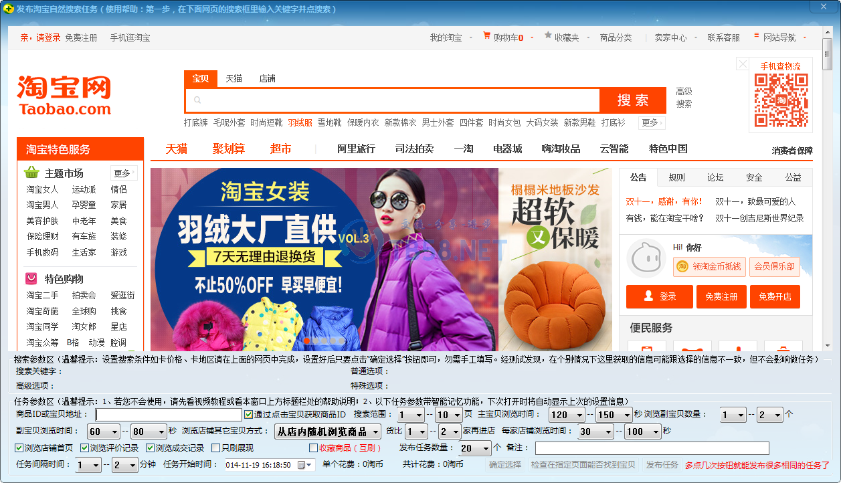The width and height of the screenshot is (841, 483).
Task: Enable the 只刷展现 checkbox
Action: pos(215,448)
